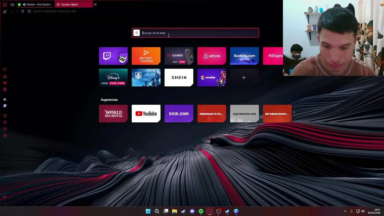The height and width of the screenshot is (216, 384).
Task: Open the Twitch speed dial tile
Action: click(113, 56)
